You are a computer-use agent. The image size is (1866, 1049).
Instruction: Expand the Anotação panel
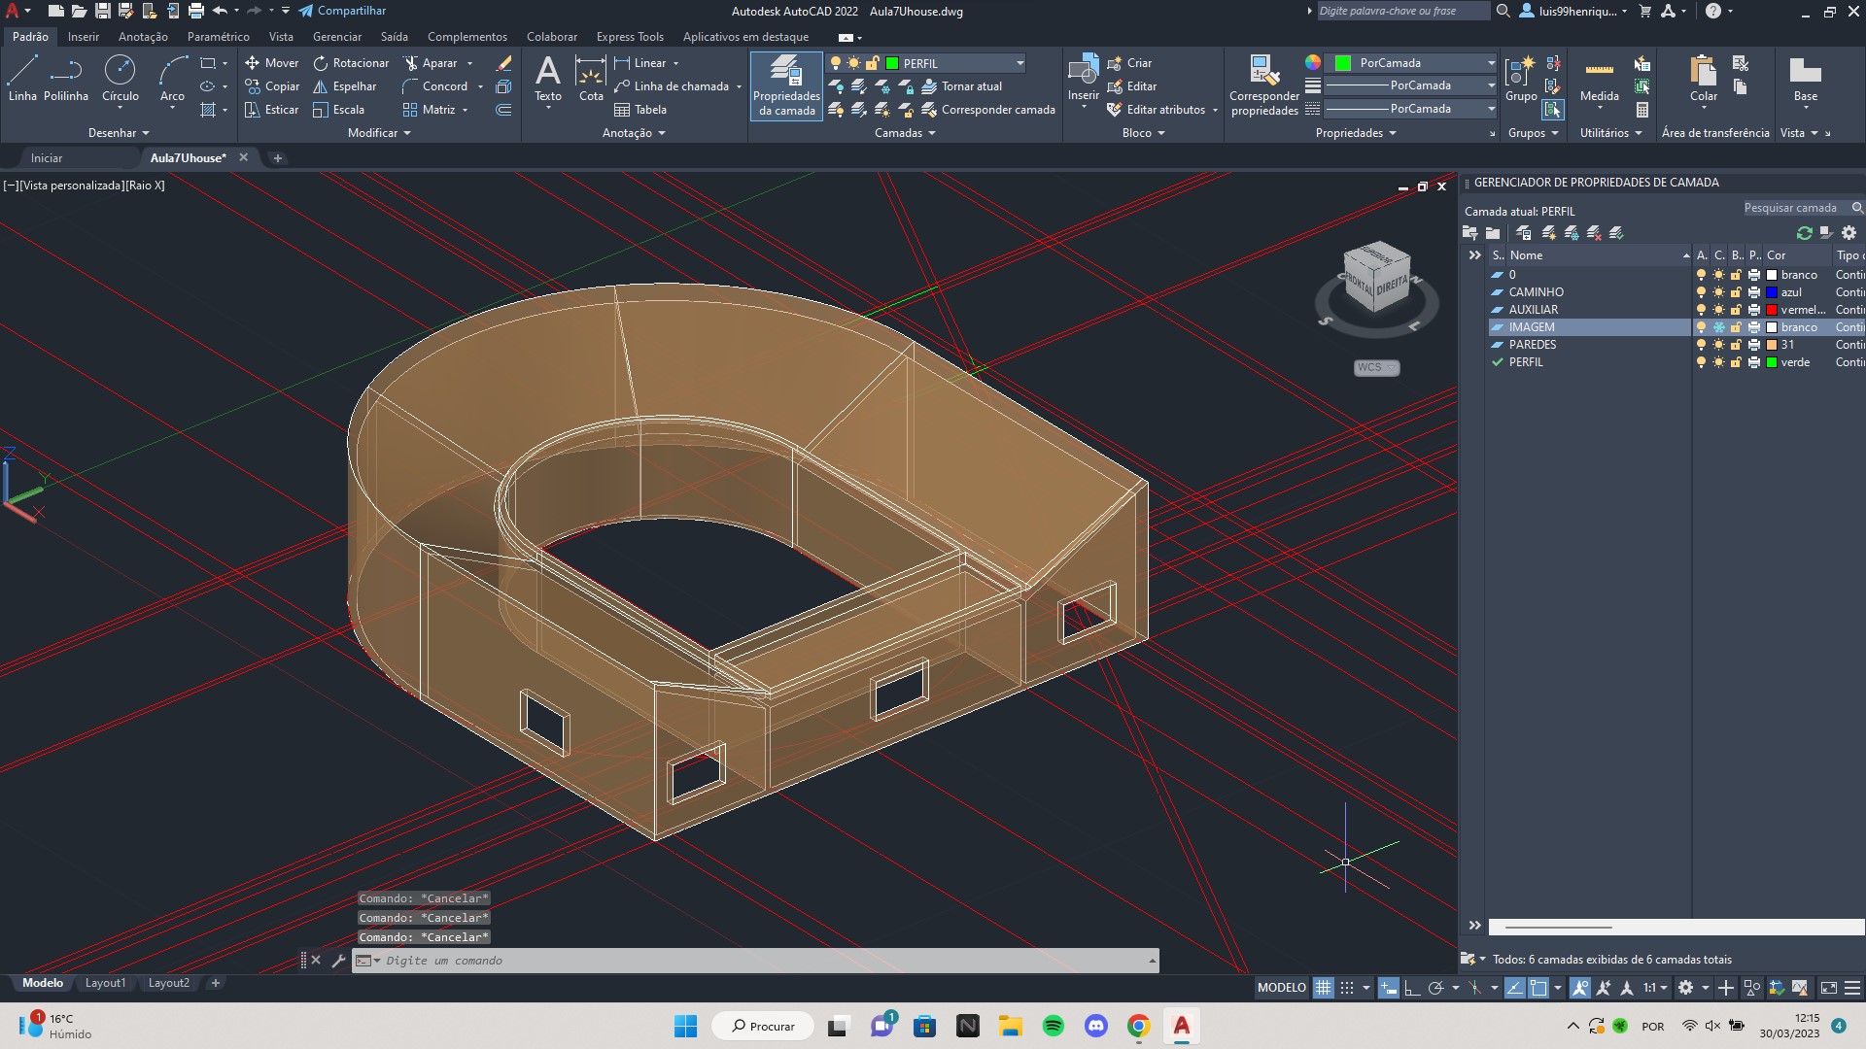[634, 133]
